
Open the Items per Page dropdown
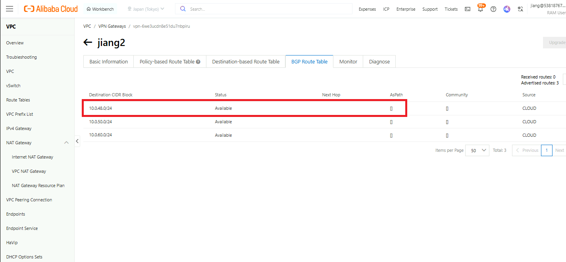coord(477,150)
